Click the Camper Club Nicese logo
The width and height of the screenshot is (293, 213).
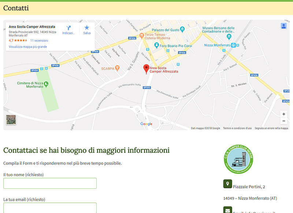click(238, 159)
